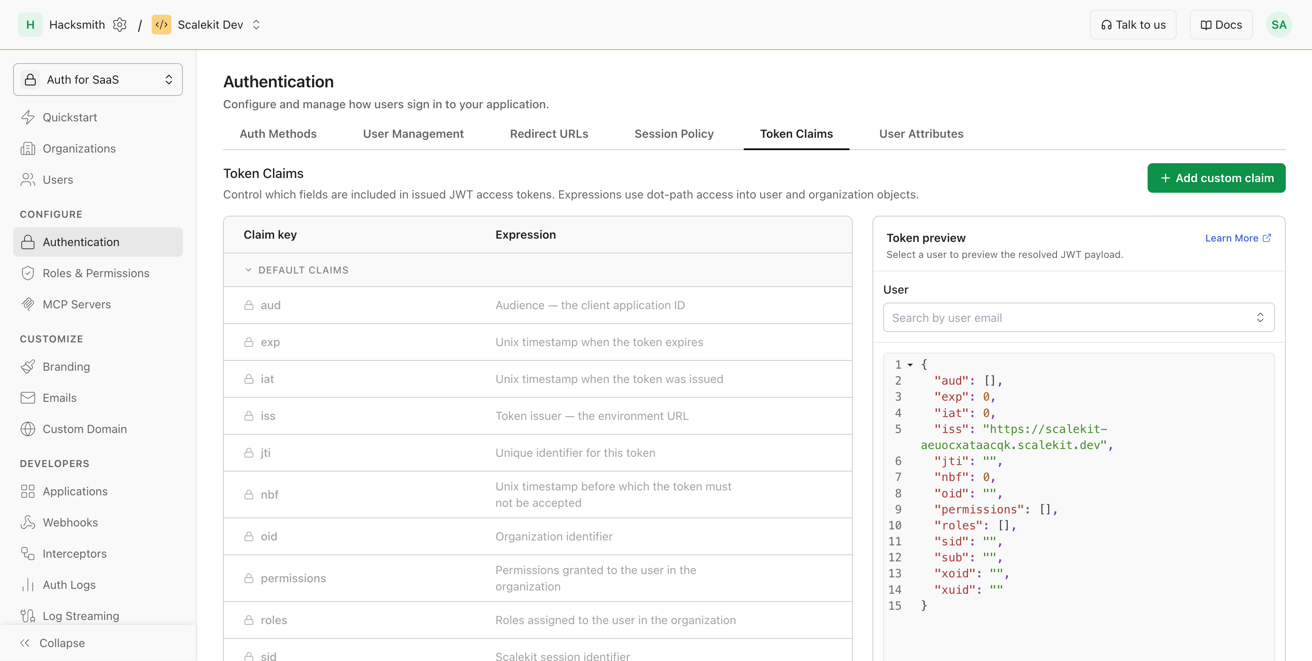Open Roles & Permissions page

click(98, 273)
